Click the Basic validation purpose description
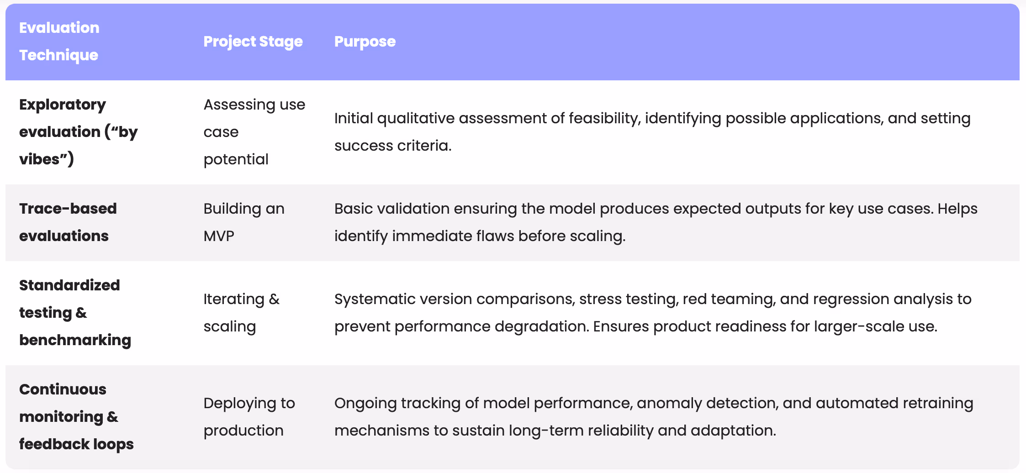 click(x=656, y=222)
